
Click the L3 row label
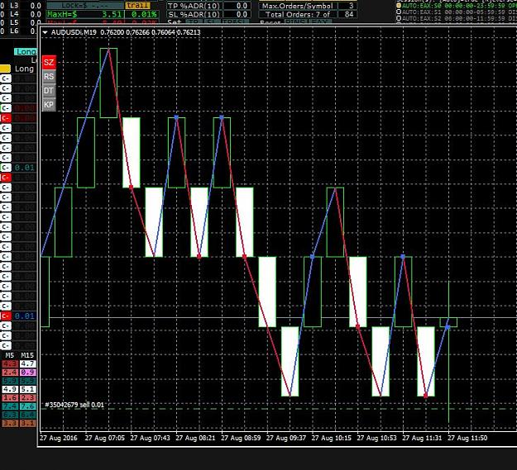click(x=14, y=6)
